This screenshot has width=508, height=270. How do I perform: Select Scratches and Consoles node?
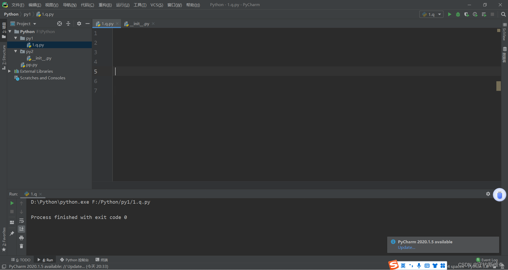pos(43,78)
